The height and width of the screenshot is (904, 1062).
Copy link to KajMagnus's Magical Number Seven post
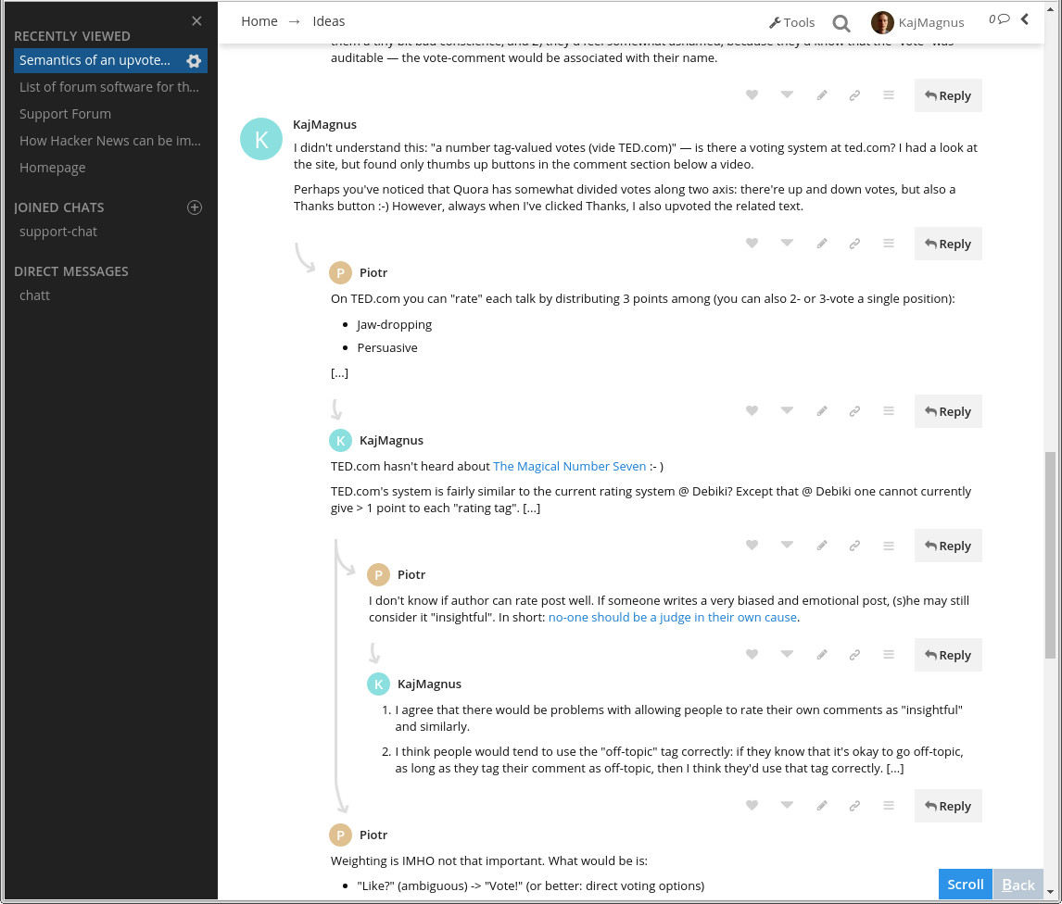point(854,546)
